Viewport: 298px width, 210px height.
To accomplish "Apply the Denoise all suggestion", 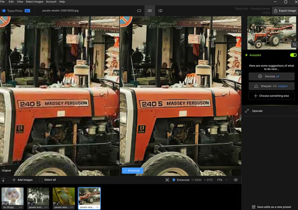I will (x=272, y=76).
